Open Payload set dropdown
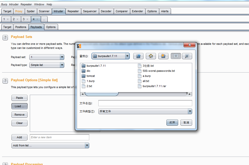 coord(47,57)
